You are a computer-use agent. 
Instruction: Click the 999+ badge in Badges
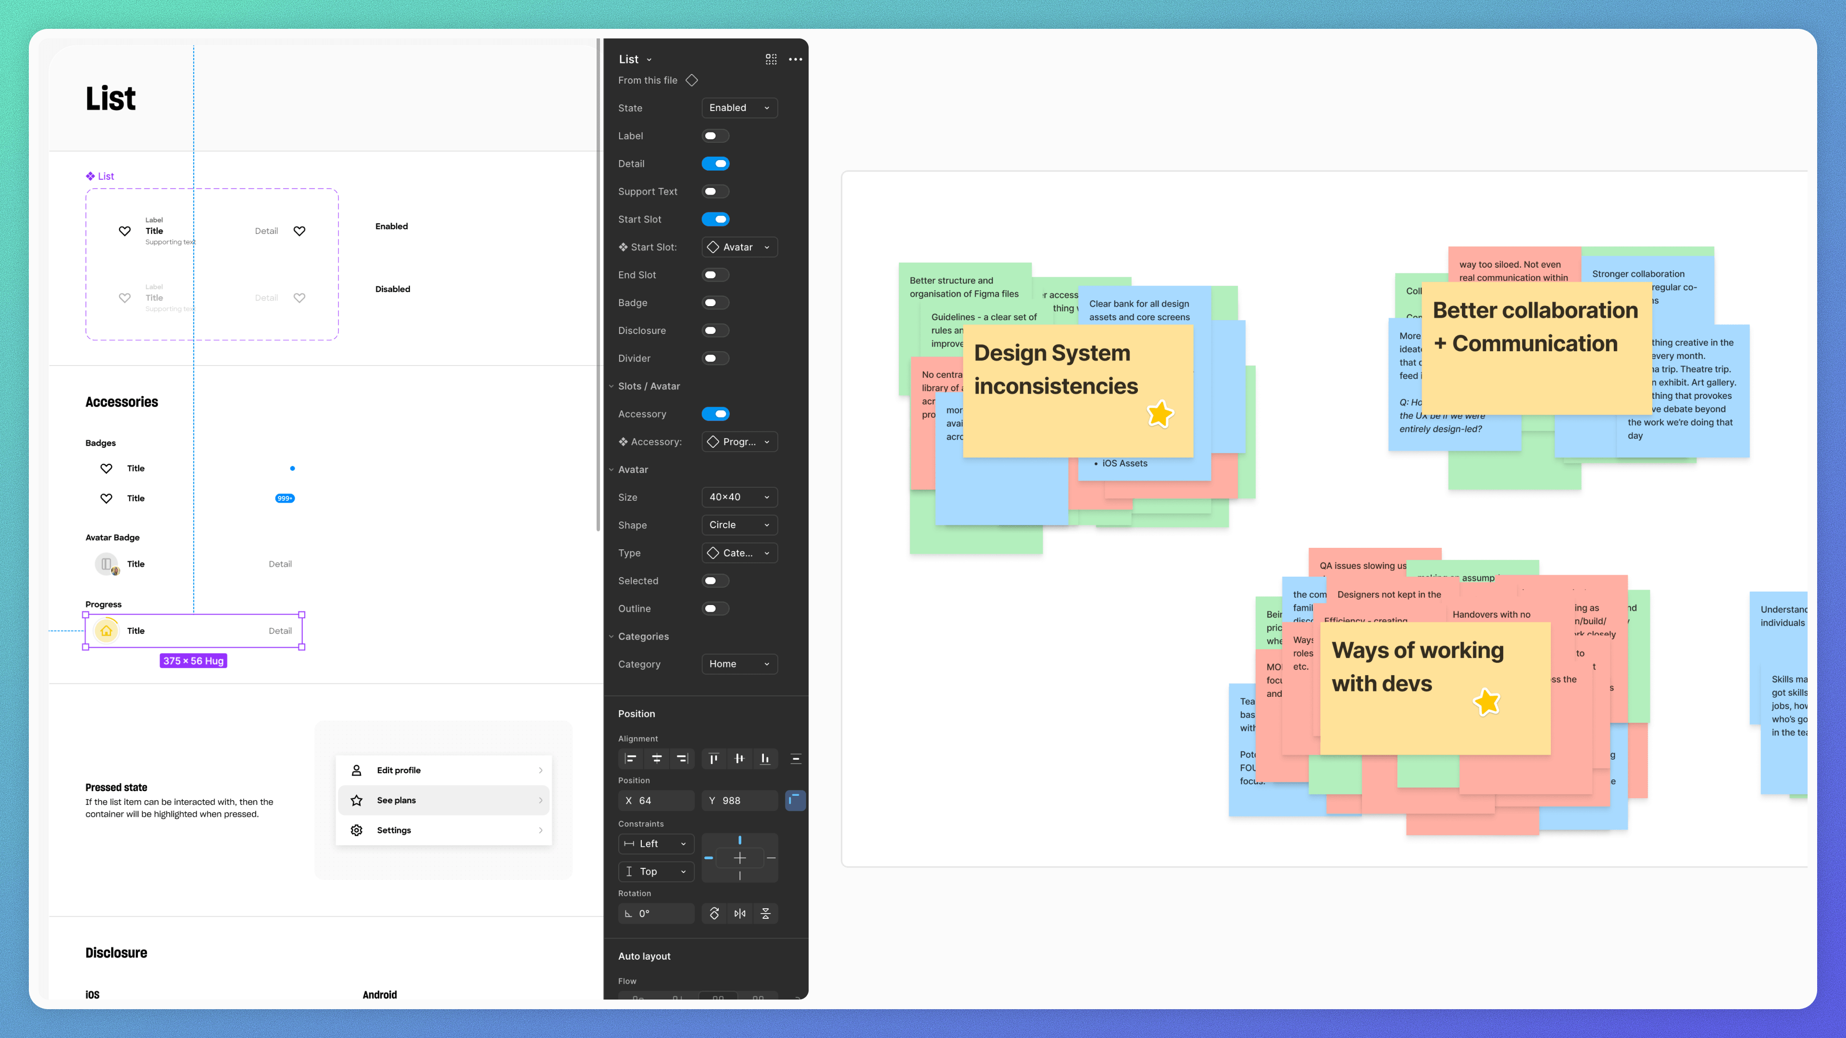(x=285, y=499)
